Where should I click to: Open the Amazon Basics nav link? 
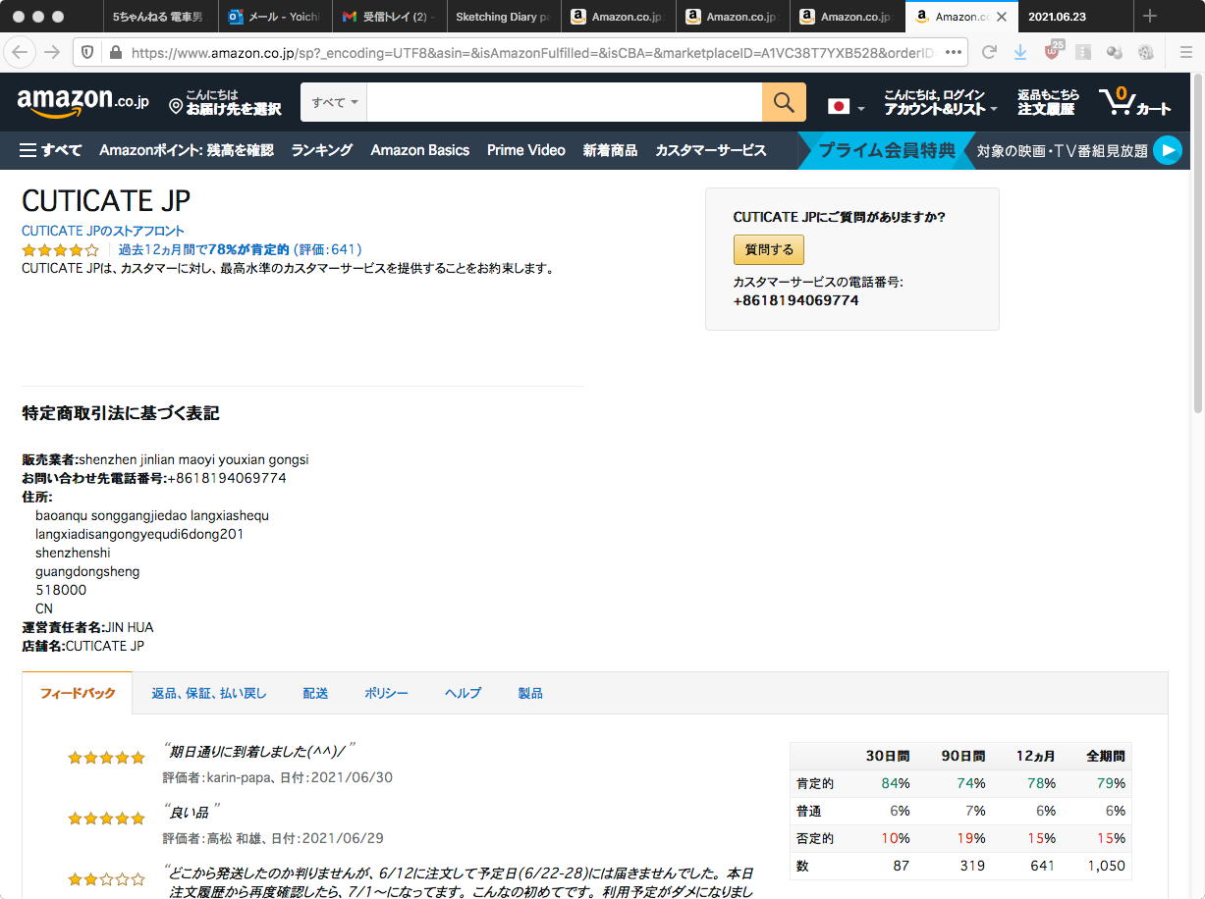[420, 150]
